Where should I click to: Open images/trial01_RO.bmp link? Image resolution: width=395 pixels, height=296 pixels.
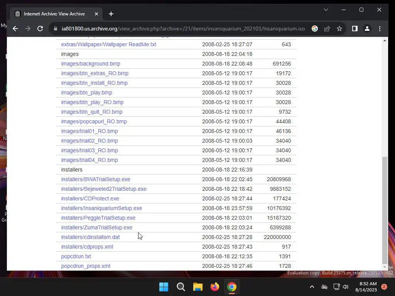click(89, 131)
